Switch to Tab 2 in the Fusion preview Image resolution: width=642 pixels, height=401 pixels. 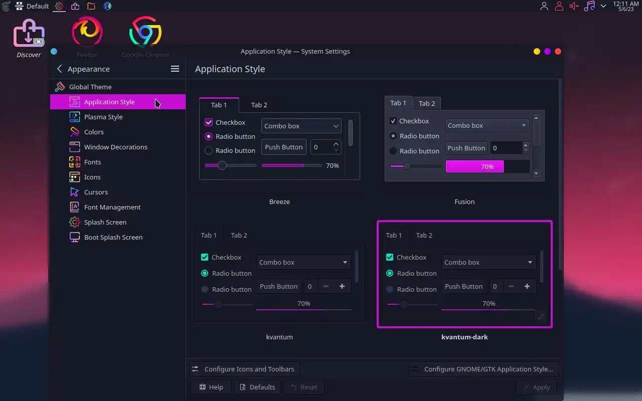pyautogui.click(x=427, y=103)
